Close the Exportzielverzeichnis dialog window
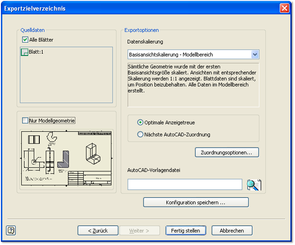The image size is (295, 245). pos(284,8)
